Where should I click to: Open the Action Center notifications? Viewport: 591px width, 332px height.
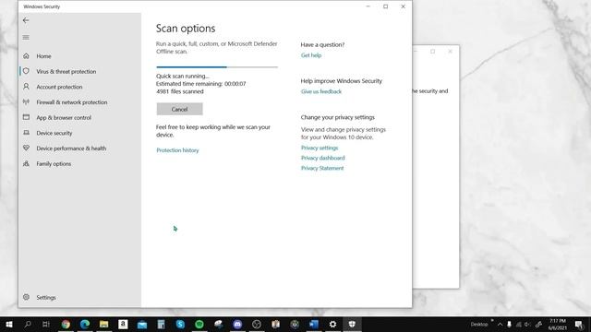pos(579,324)
